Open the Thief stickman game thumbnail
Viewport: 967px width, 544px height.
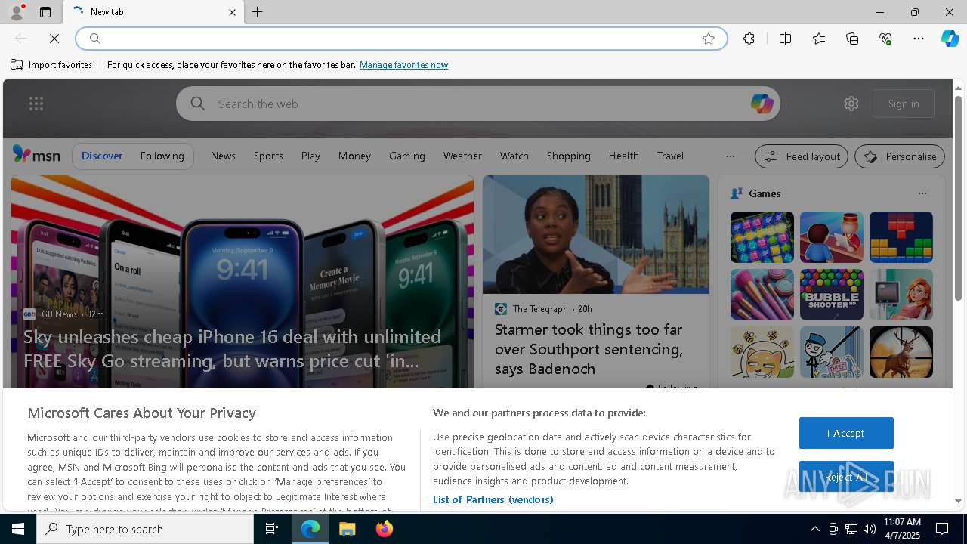click(x=832, y=352)
